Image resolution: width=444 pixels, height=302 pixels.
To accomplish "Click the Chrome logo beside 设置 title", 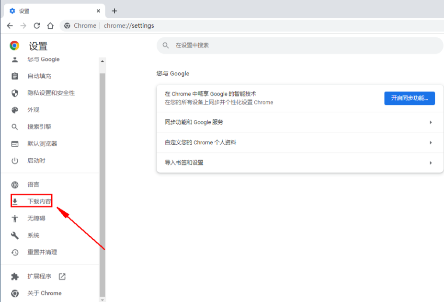I will tap(14, 46).
